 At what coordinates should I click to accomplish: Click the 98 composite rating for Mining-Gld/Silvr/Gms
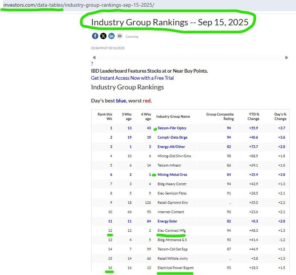[229, 156]
